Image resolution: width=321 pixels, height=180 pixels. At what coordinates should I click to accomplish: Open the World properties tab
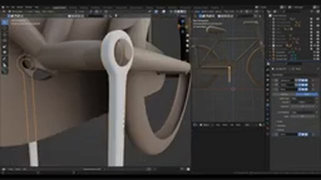point(268,94)
